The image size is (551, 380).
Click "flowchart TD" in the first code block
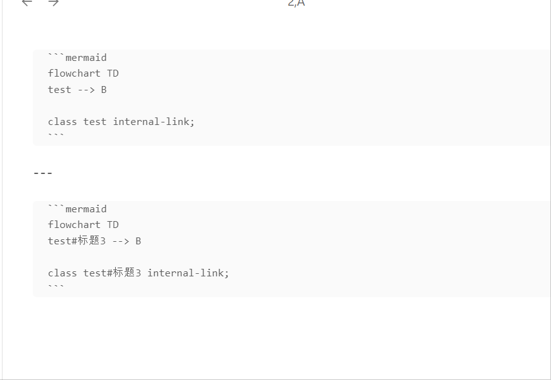click(83, 73)
